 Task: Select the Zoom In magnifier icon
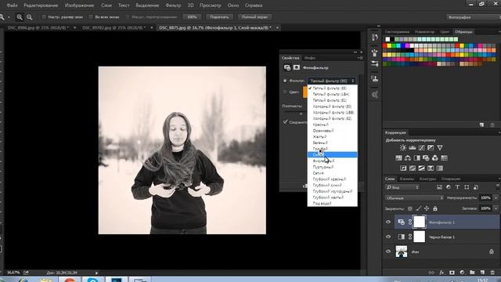[x=20, y=17]
